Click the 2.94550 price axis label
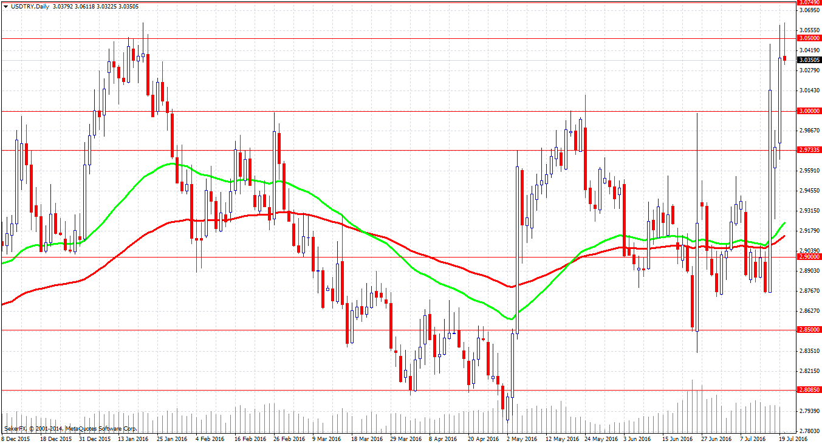Viewport: 822px width, 444px height. tap(809, 191)
